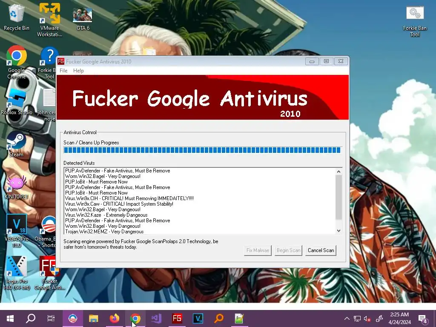The height and width of the screenshot is (327, 436).
Task: Click the disabled Begin Scan button
Action: pos(288,250)
